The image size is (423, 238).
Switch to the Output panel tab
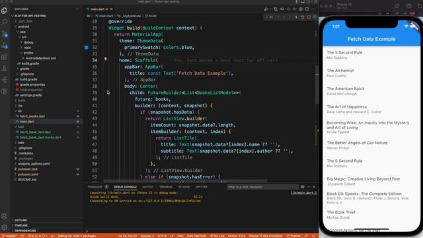click(148, 186)
